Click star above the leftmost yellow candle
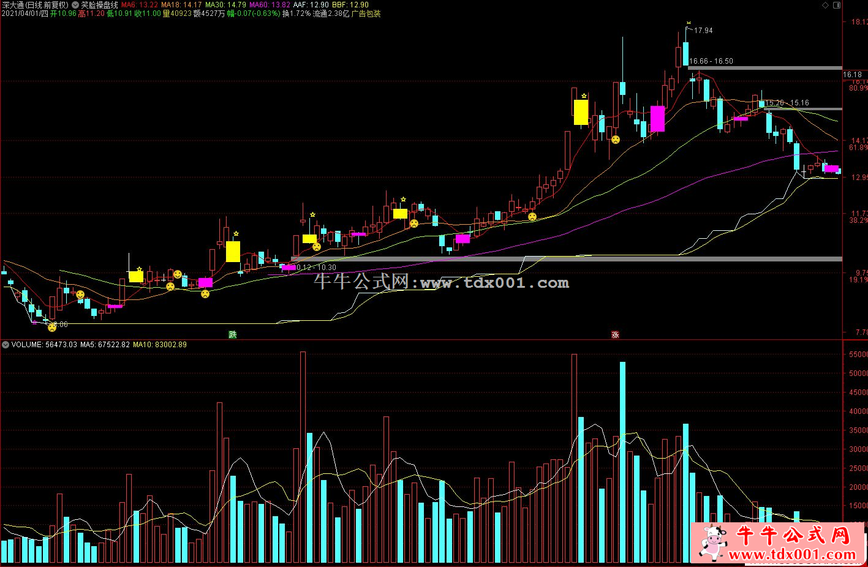Image resolution: width=868 pixels, height=567 pixels. tap(140, 269)
